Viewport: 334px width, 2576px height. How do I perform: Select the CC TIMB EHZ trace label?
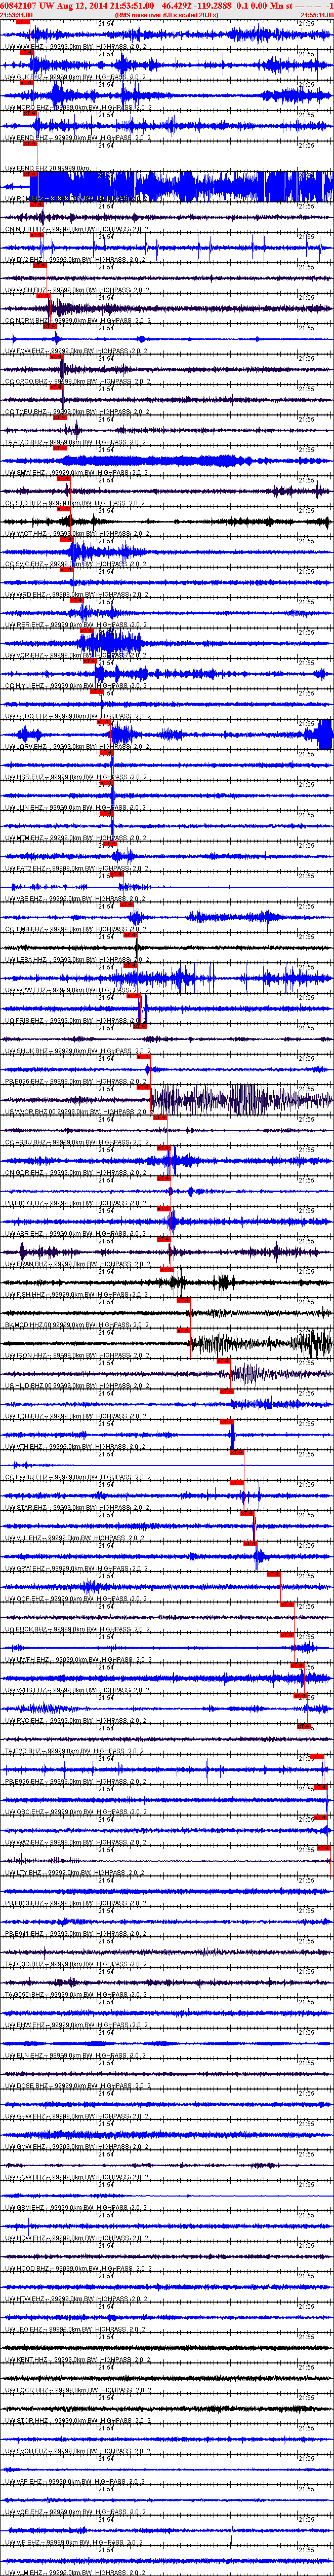pyautogui.click(x=78, y=929)
